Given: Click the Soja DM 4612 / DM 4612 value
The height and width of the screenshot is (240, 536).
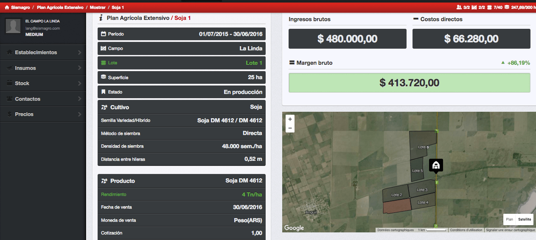Looking at the screenshot, I should [230, 121].
